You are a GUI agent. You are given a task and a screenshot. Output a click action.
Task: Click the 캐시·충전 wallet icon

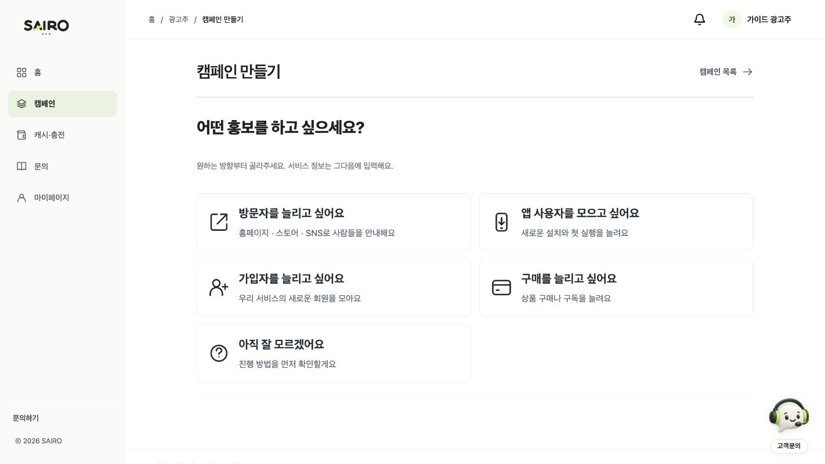click(21, 135)
